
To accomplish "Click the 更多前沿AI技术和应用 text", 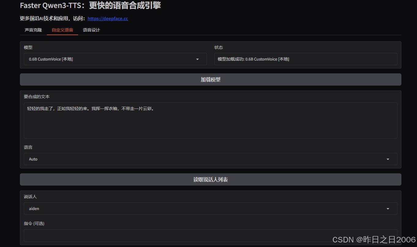I will (x=44, y=19).
